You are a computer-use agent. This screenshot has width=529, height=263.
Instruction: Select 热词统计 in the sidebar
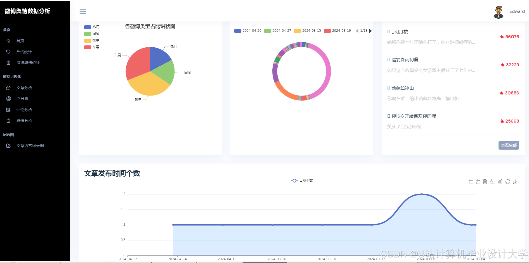click(x=24, y=52)
